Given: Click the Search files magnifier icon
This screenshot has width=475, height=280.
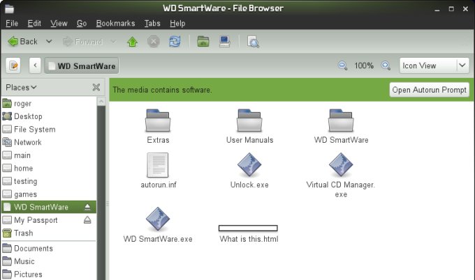Looking at the screenshot, I should click(253, 42).
